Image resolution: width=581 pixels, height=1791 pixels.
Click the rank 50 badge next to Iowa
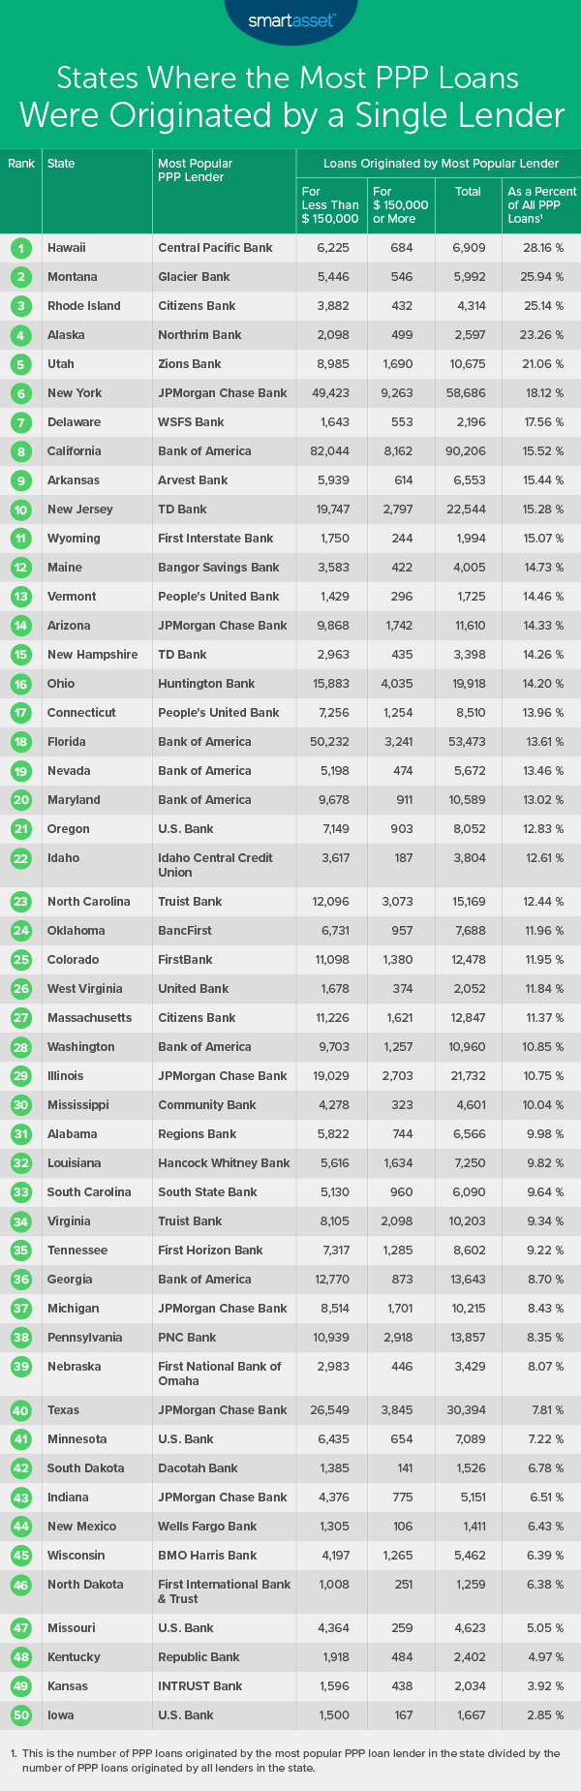20,1715
